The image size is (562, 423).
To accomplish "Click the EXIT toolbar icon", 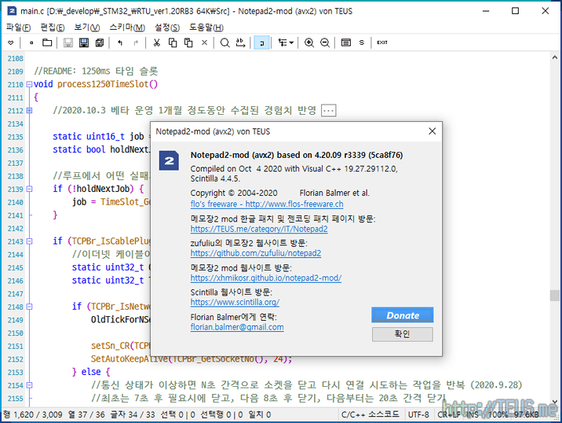I will point(382,42).
